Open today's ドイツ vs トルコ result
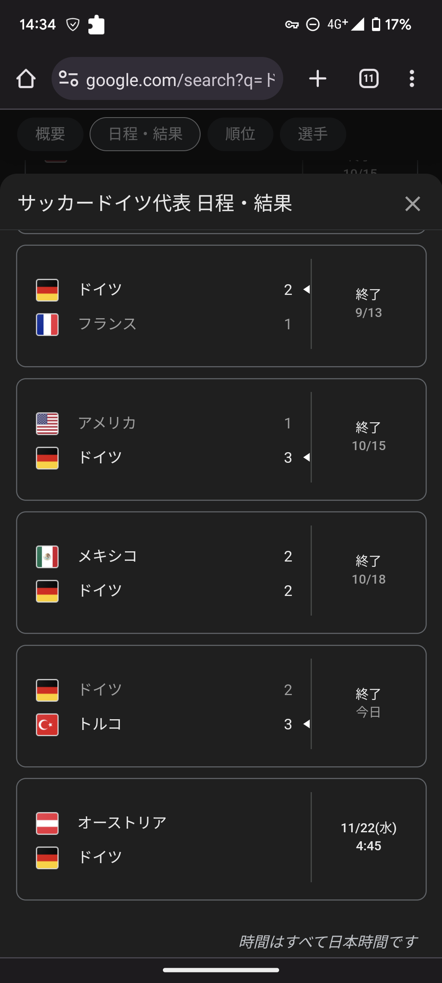Image resolution: width=442 pixels, height=983 pixels. [221, 706]
